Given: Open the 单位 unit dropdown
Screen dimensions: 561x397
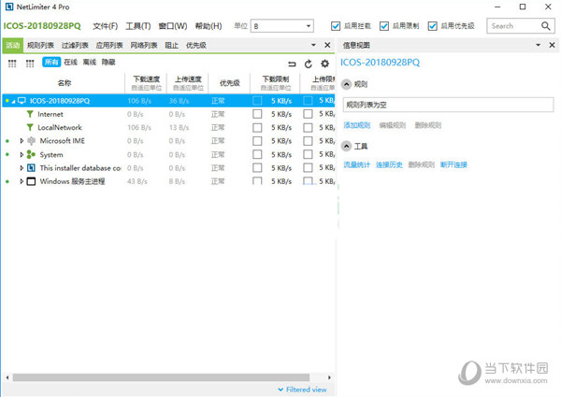Looking at the screenshot, I should click(282, 26).
